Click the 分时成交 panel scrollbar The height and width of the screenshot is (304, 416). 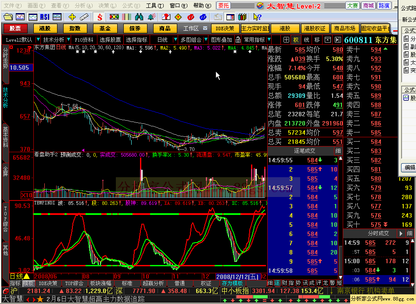412,262
